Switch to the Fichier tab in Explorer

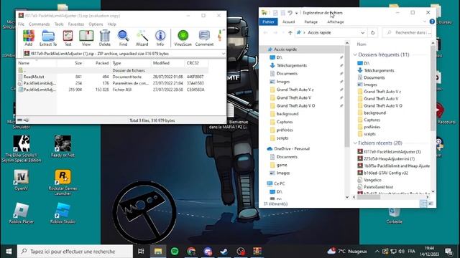tap(268, 21)
